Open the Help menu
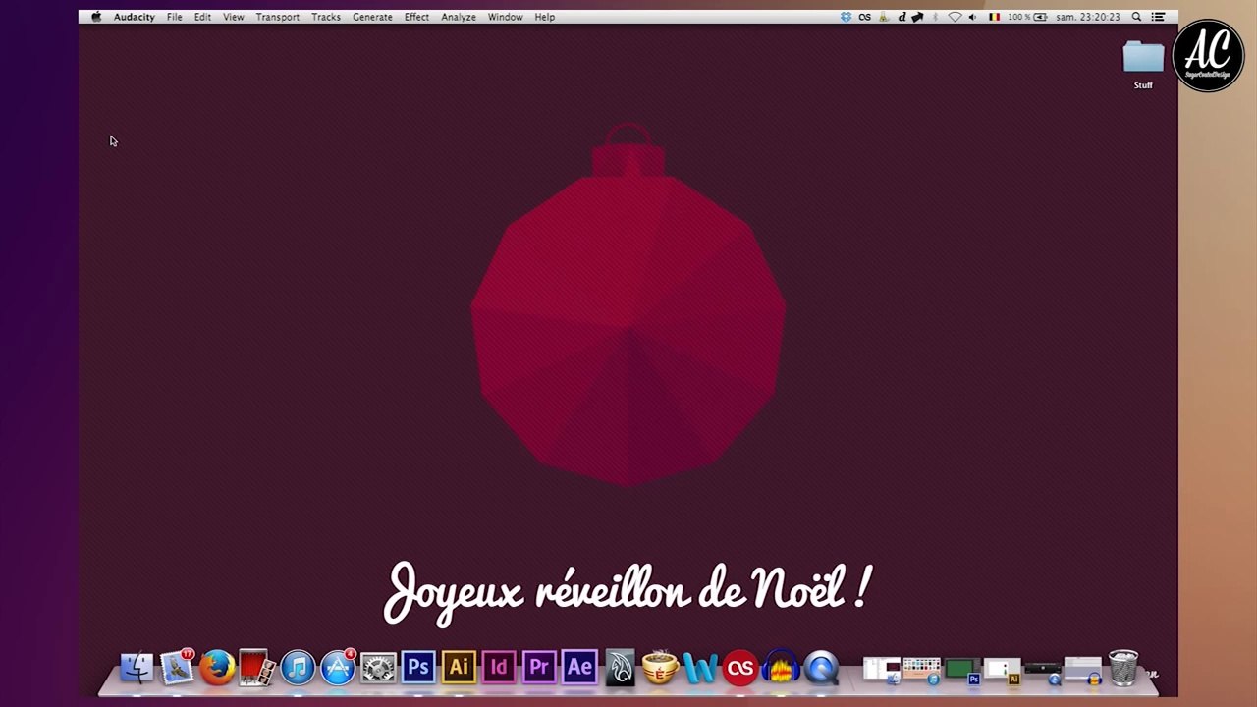1257x707 pixels. point(545,17)
